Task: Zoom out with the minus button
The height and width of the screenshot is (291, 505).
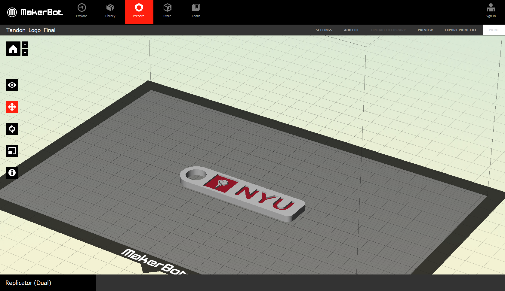Action: point(25,53)
